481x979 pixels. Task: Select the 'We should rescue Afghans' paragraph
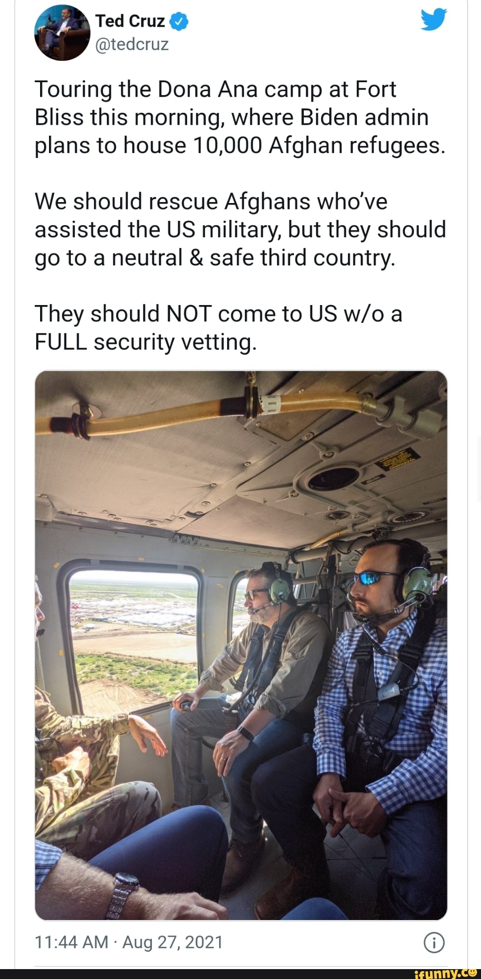[240, 230]
